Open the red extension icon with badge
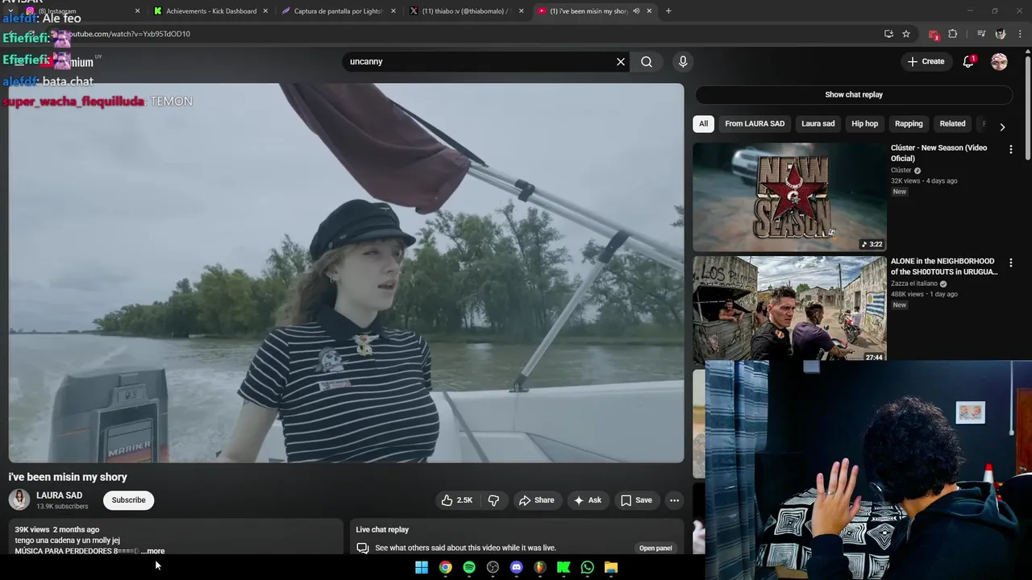This screenshot has height=580, width=1032. tap(934, 34)
